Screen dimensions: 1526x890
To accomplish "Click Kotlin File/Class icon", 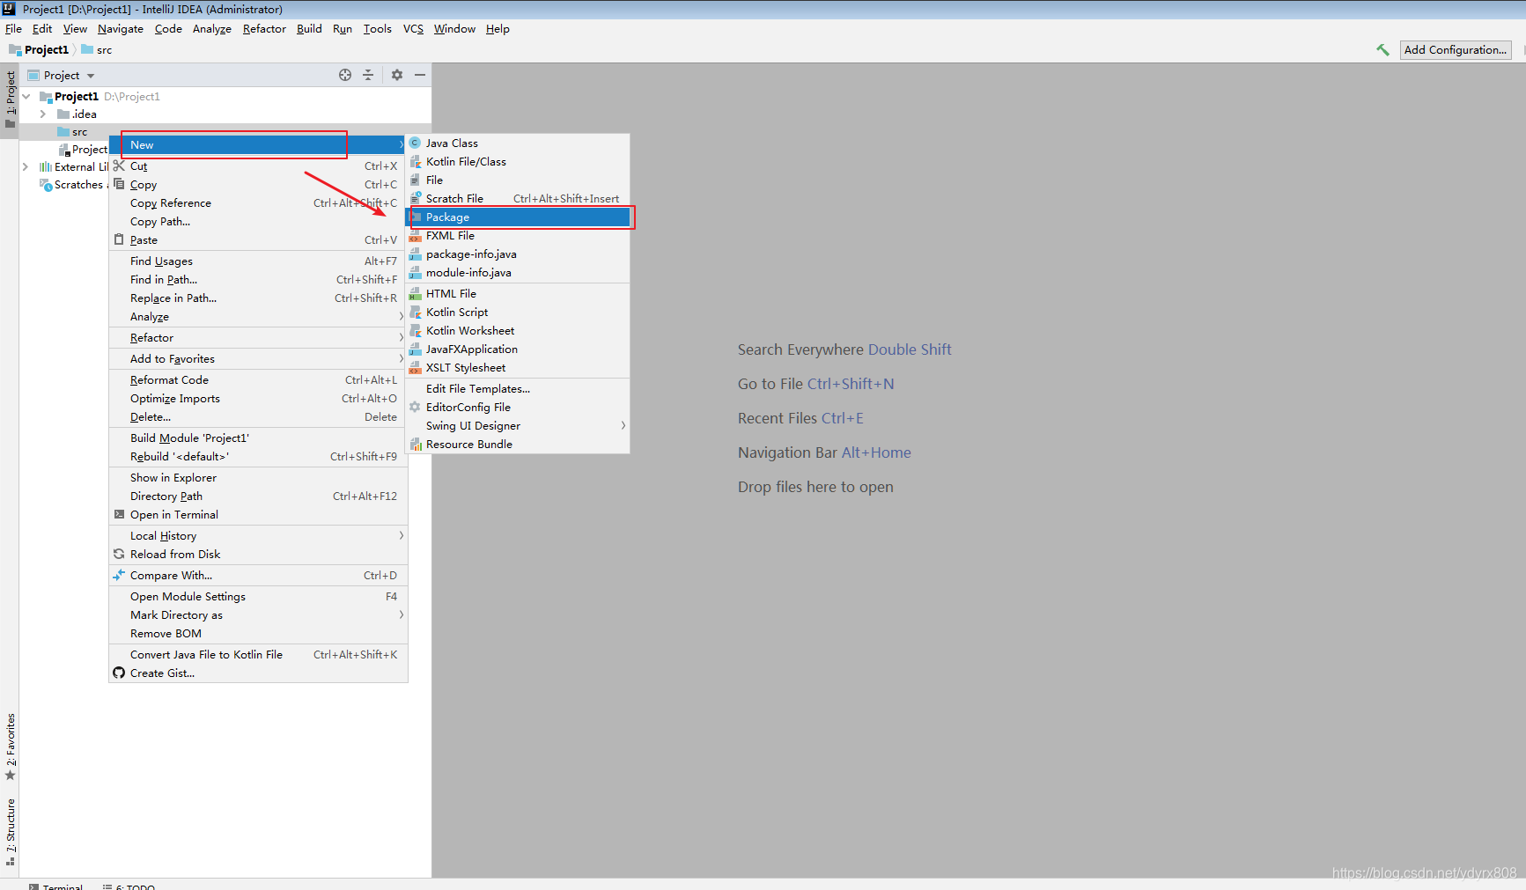I will point(415,161).
